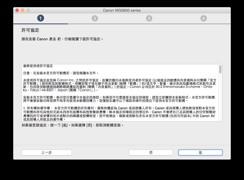Click the 最終使用者許可協定 title line
Image resolution: width=244 pixels, height=180 pixels.
[38, 66]
